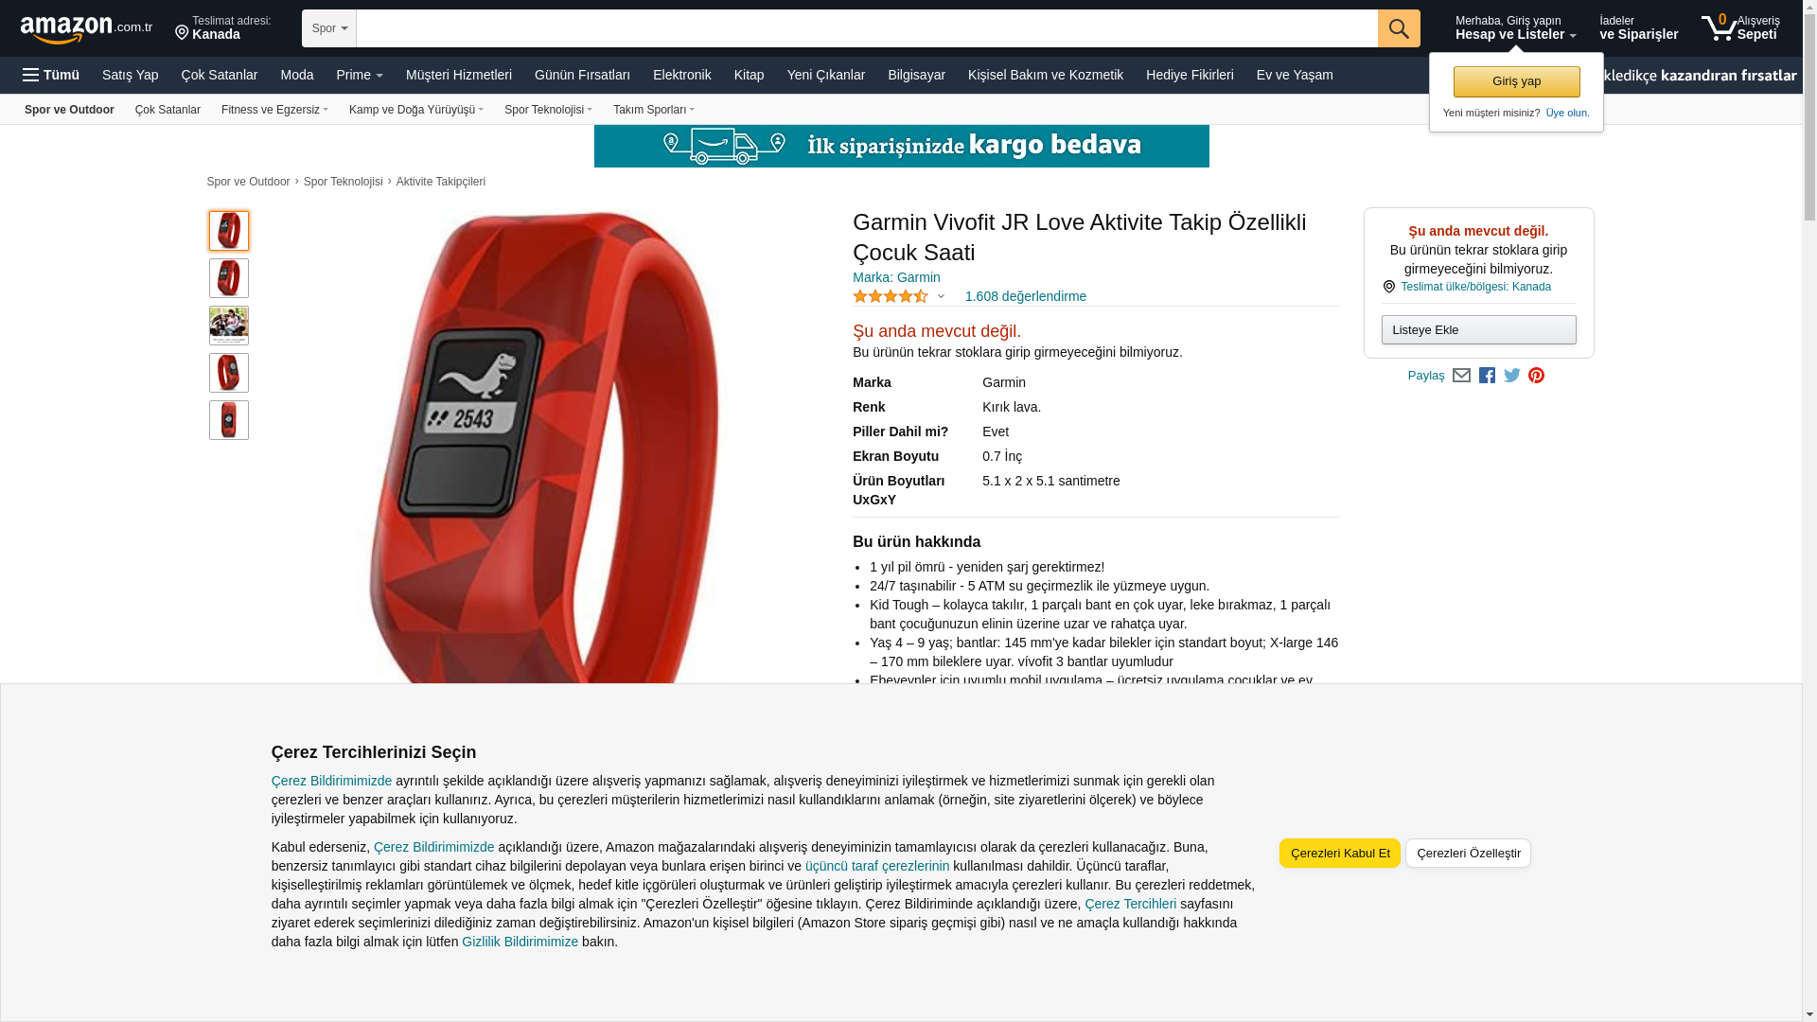
Task: Share product on Facebook icon
Action: (x=1487, y=376)
